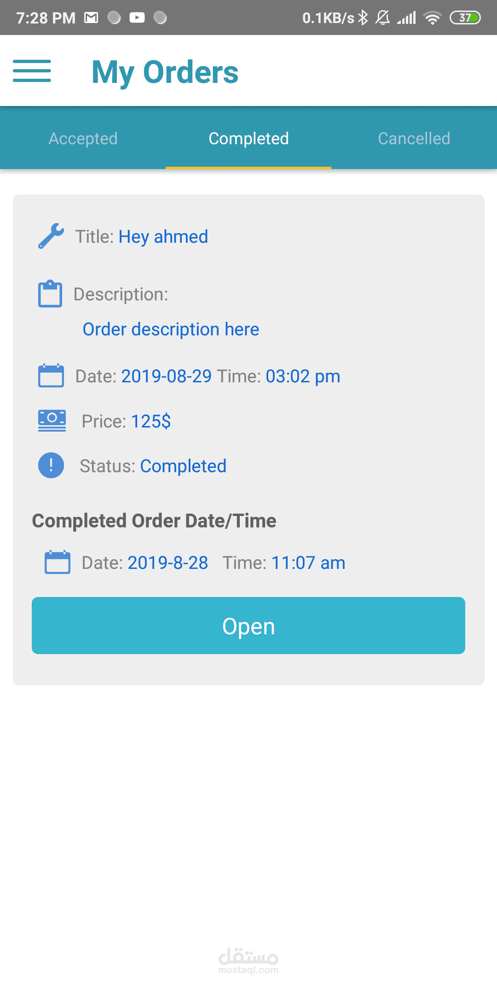Go to the Cancelled tab
Screen dimensions: 497x995
[414, 138]
